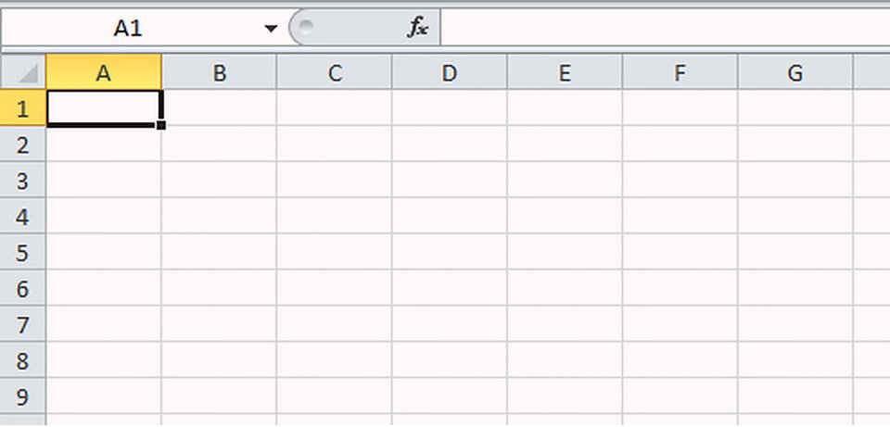
Task: Select column F header
Action: [x=680, y=72]
